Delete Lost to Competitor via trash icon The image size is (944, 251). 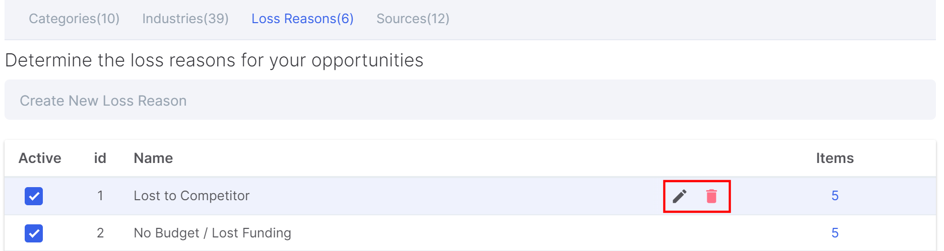pyautogui.click(x=712, y=196)
